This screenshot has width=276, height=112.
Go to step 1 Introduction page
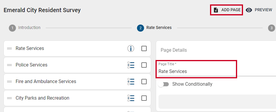click(x=25, y=28)
